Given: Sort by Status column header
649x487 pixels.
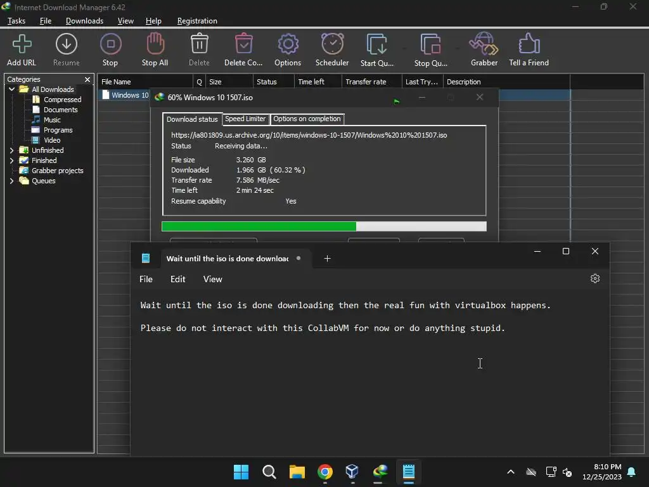Looking at the screenshot, I should (x=273, y=82).
